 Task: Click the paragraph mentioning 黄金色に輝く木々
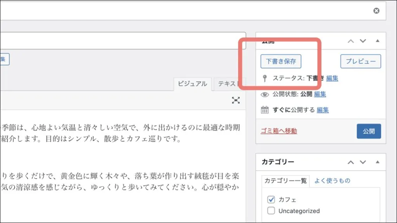tap(120, 182)
